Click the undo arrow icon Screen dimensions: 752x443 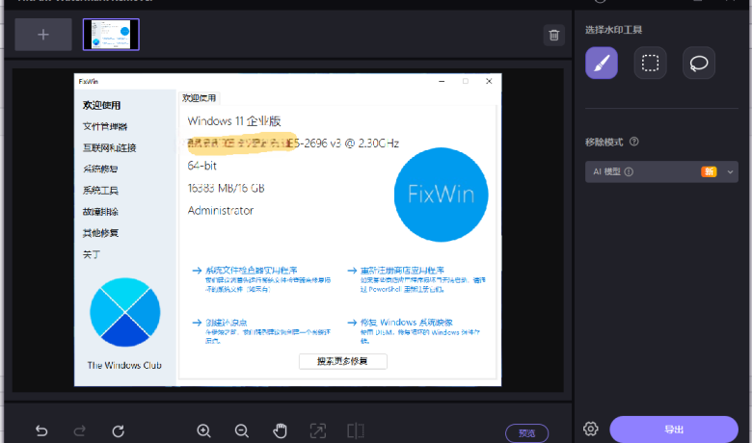[41, 431]
